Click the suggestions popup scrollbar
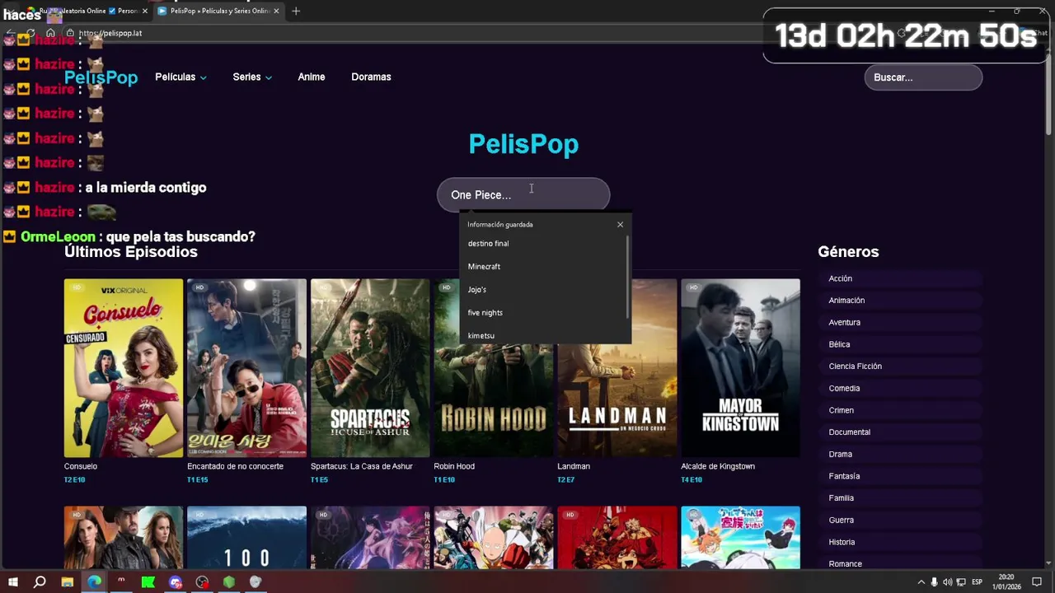The image size is (1055, 593). pos(628,278)
